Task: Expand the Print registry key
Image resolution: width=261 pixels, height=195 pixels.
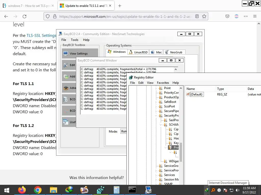Action: [156, 88]
